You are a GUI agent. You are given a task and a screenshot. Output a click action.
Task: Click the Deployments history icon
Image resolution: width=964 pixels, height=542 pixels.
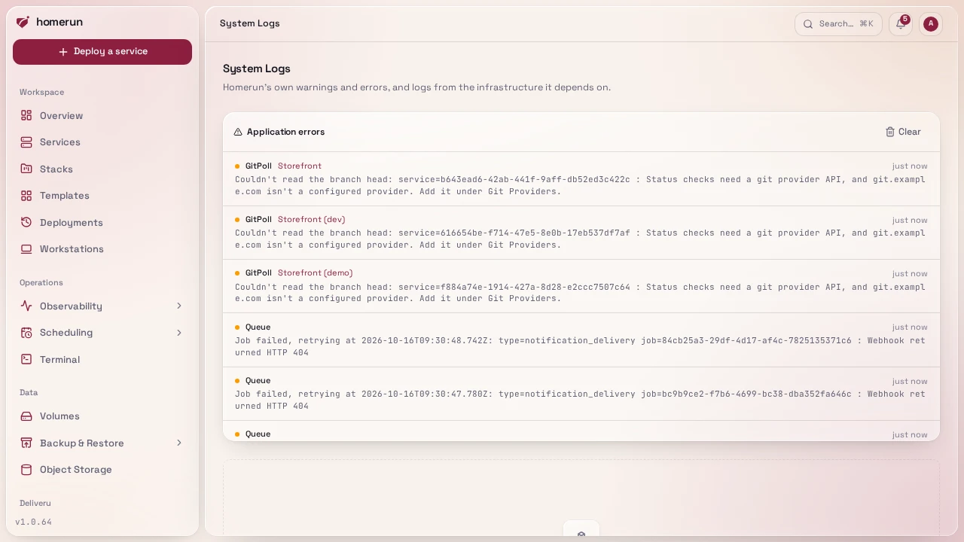pyautogui.click(x=26, y=222)
